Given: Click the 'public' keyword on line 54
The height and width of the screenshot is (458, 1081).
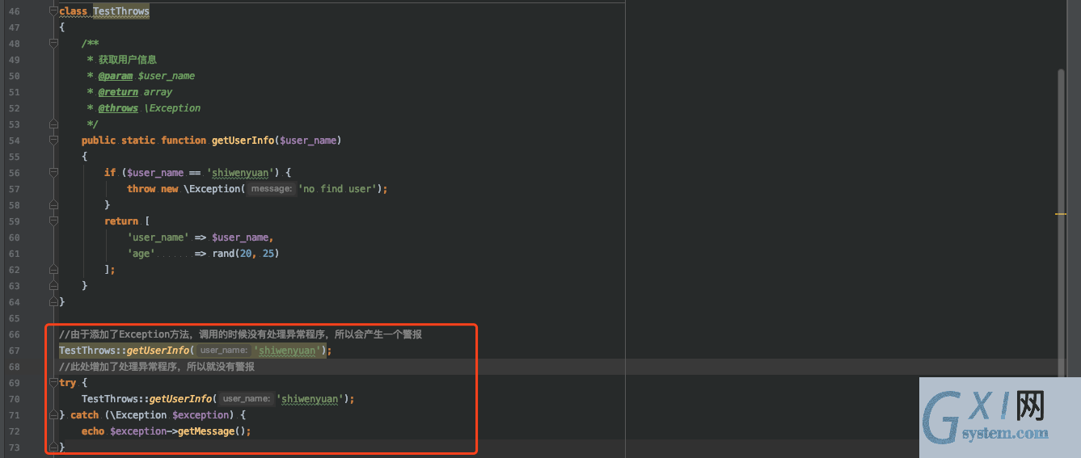Looking at the screenshot, I should coord(99,141).
